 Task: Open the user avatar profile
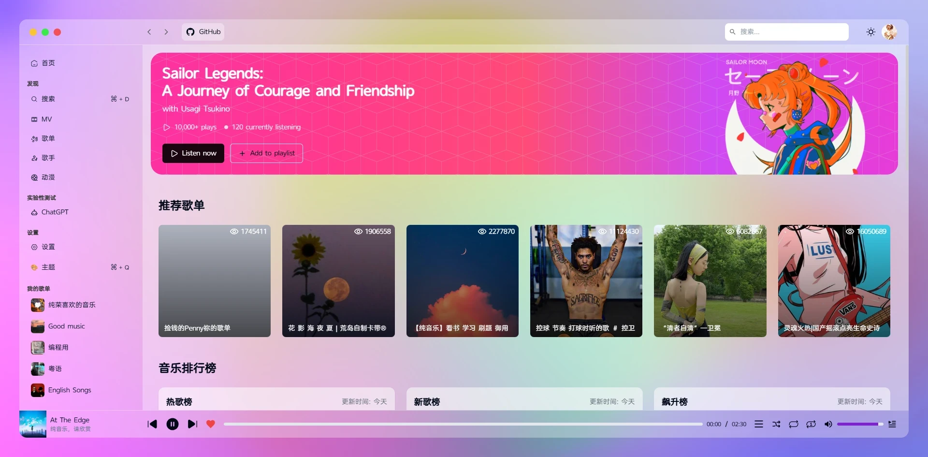point(889,32)
